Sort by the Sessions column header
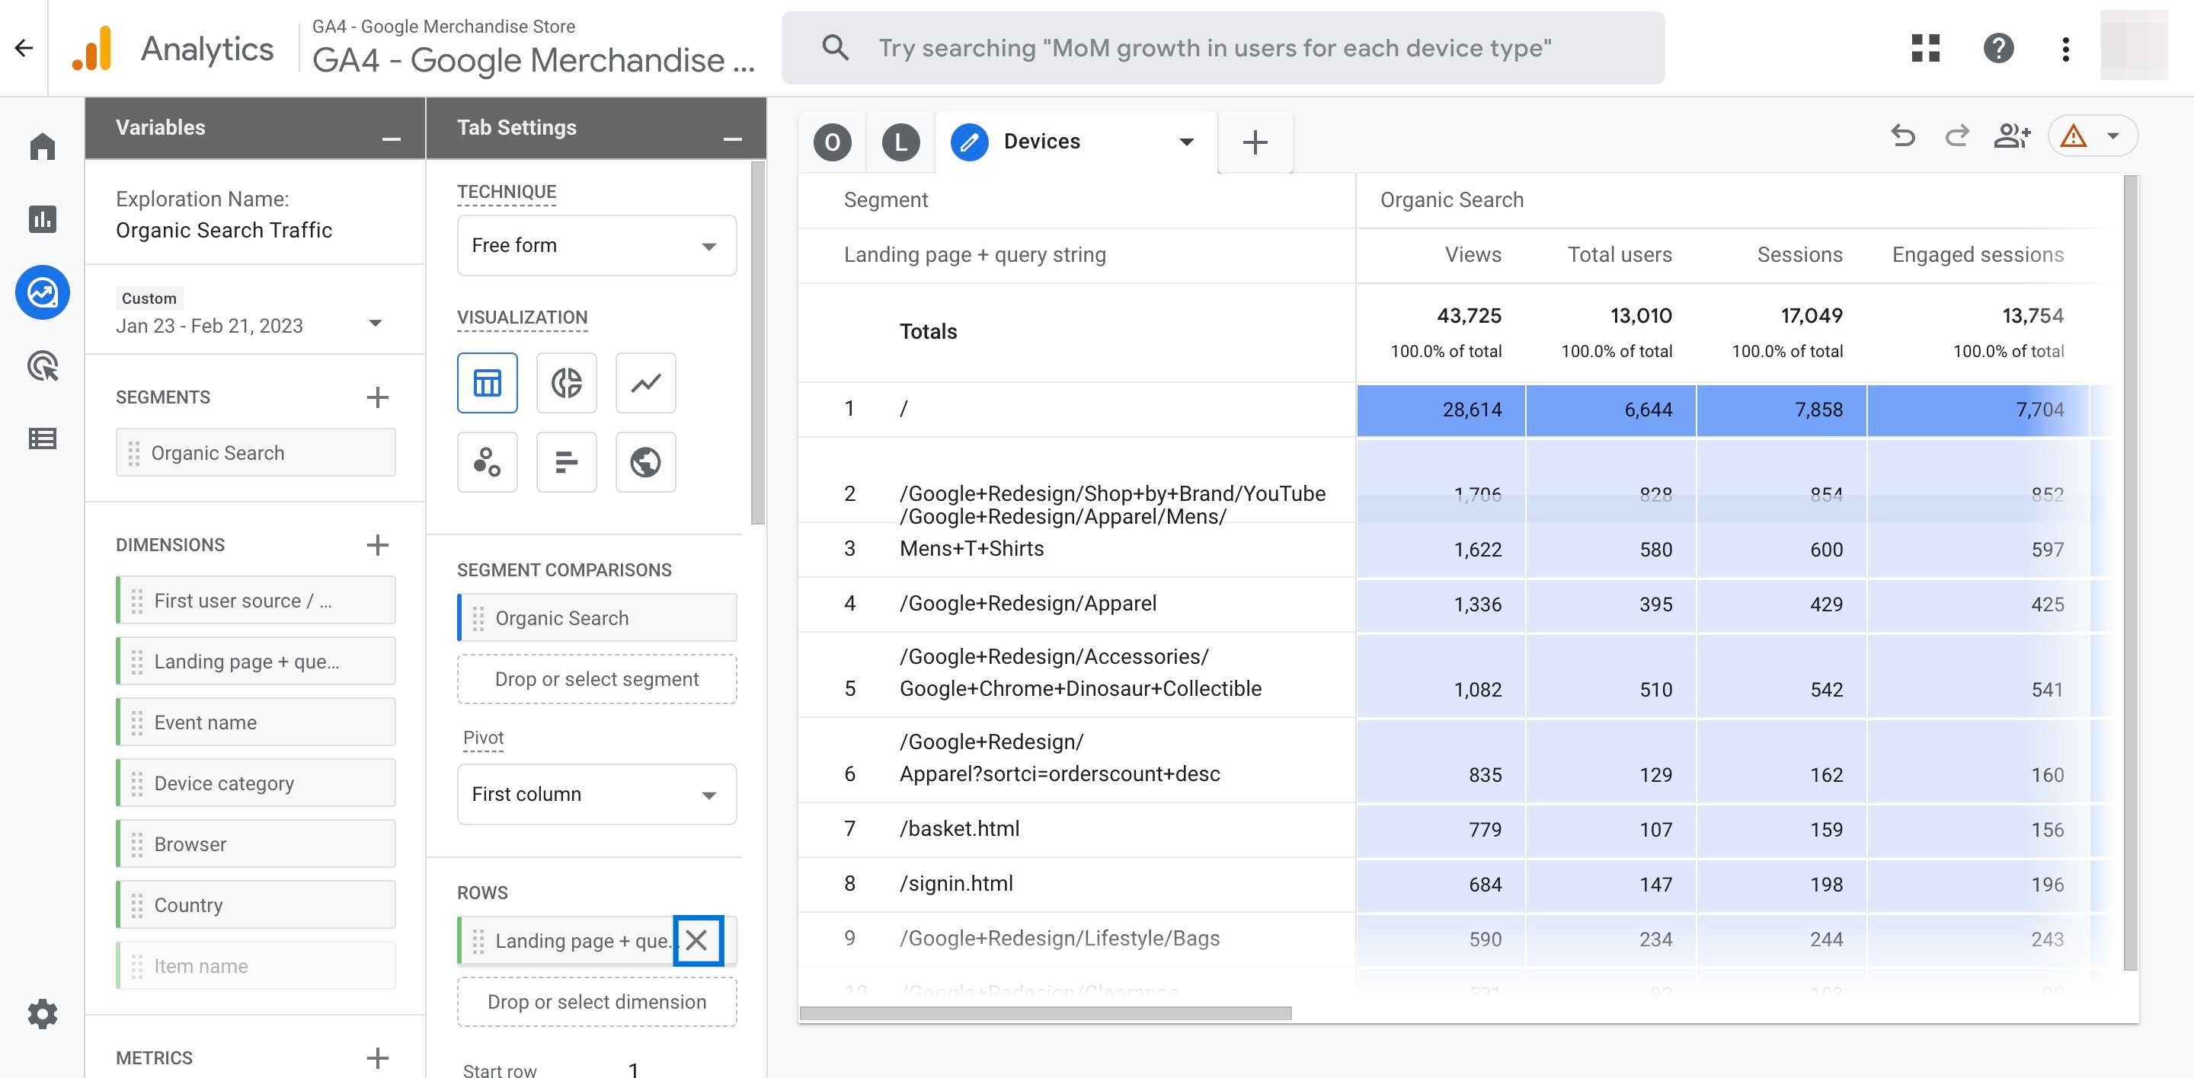The image size is (2194, 1078). tap(1799, 254)
